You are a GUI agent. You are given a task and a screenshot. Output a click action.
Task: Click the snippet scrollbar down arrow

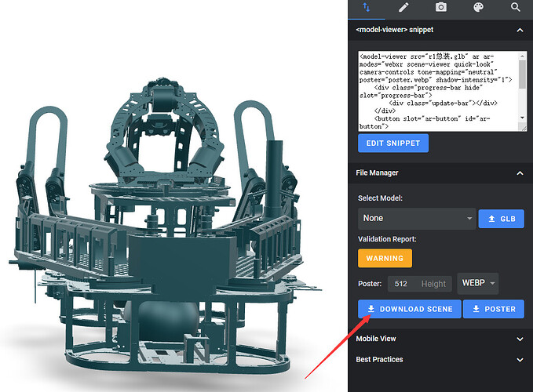523,118
